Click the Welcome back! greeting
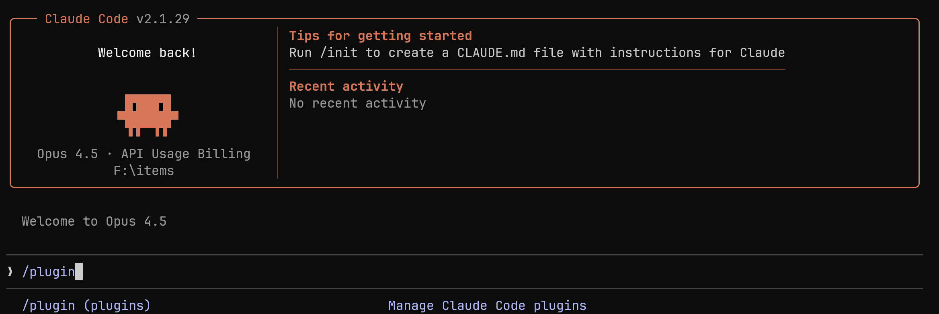 pyautogui.click(x=147, y=53)
